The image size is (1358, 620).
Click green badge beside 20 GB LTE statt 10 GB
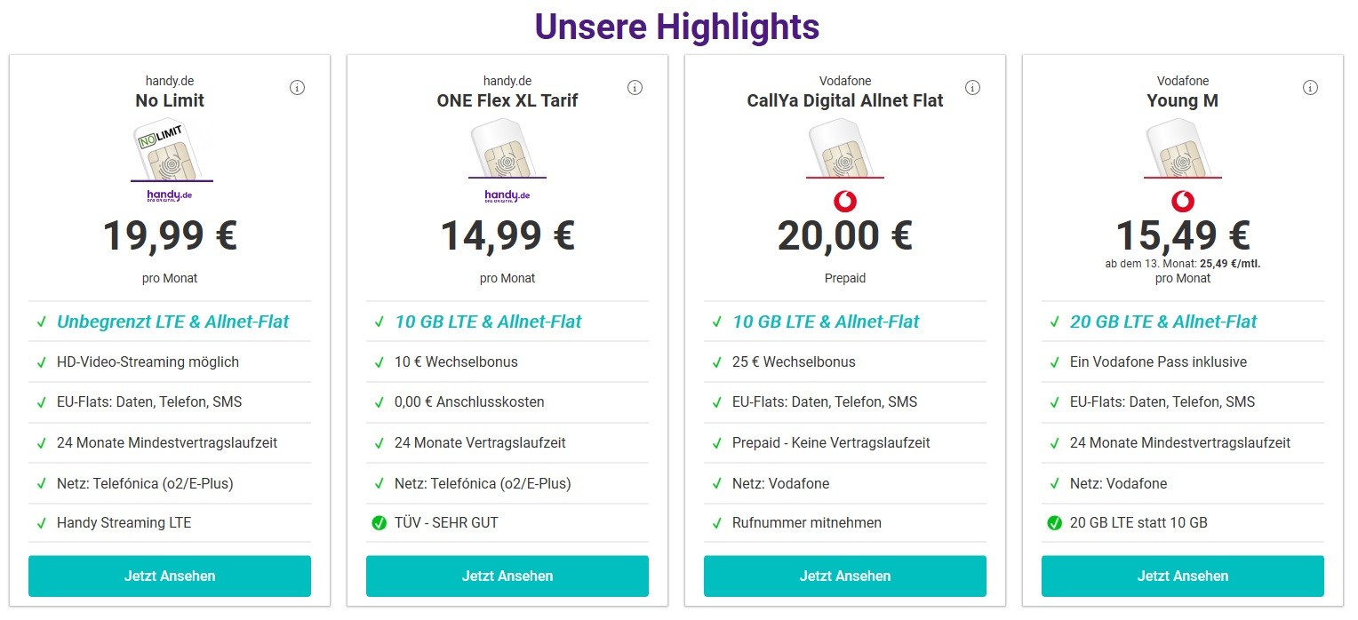(1055, 522)
